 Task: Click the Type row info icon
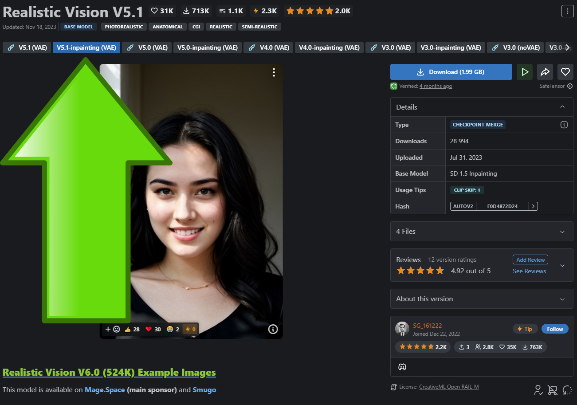point(564,125)
